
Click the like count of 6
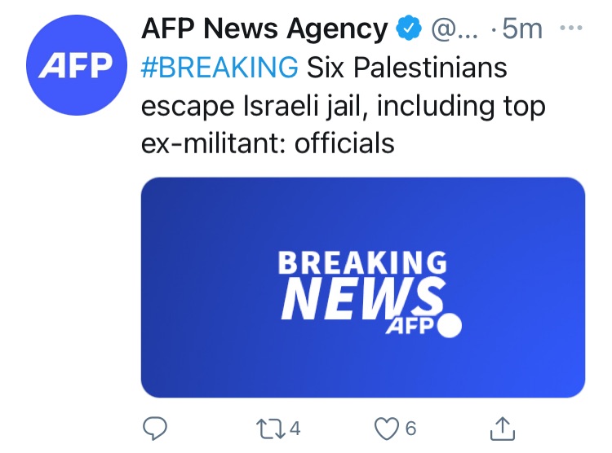pyautogui.click(x=410, y=428)
